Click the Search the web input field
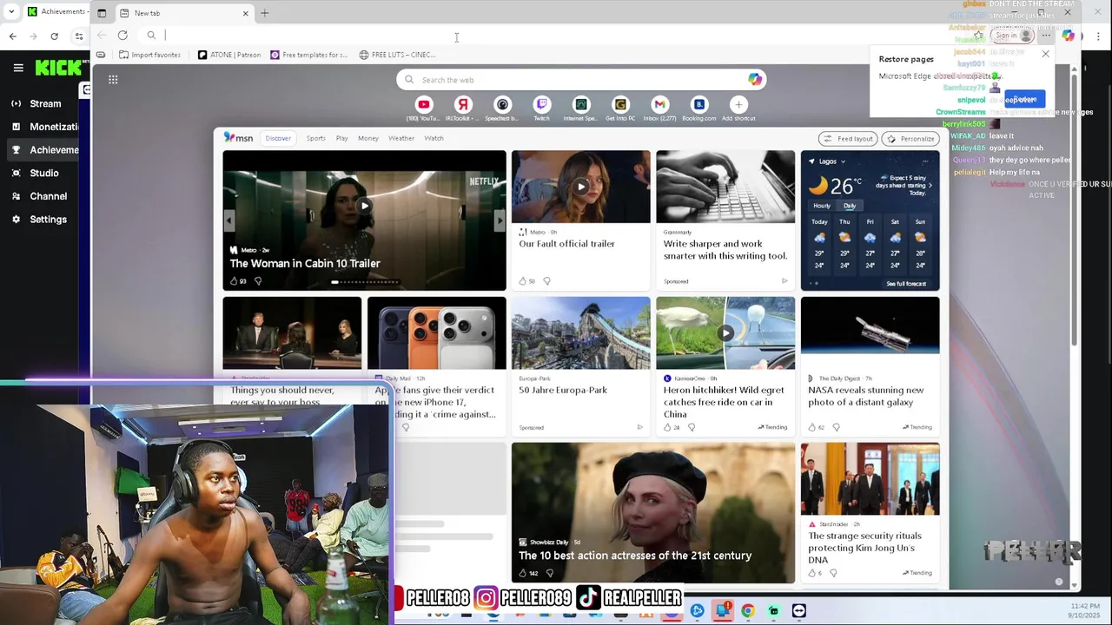Viewport: 1112px width, 625px height. click(x=580, y=80)
